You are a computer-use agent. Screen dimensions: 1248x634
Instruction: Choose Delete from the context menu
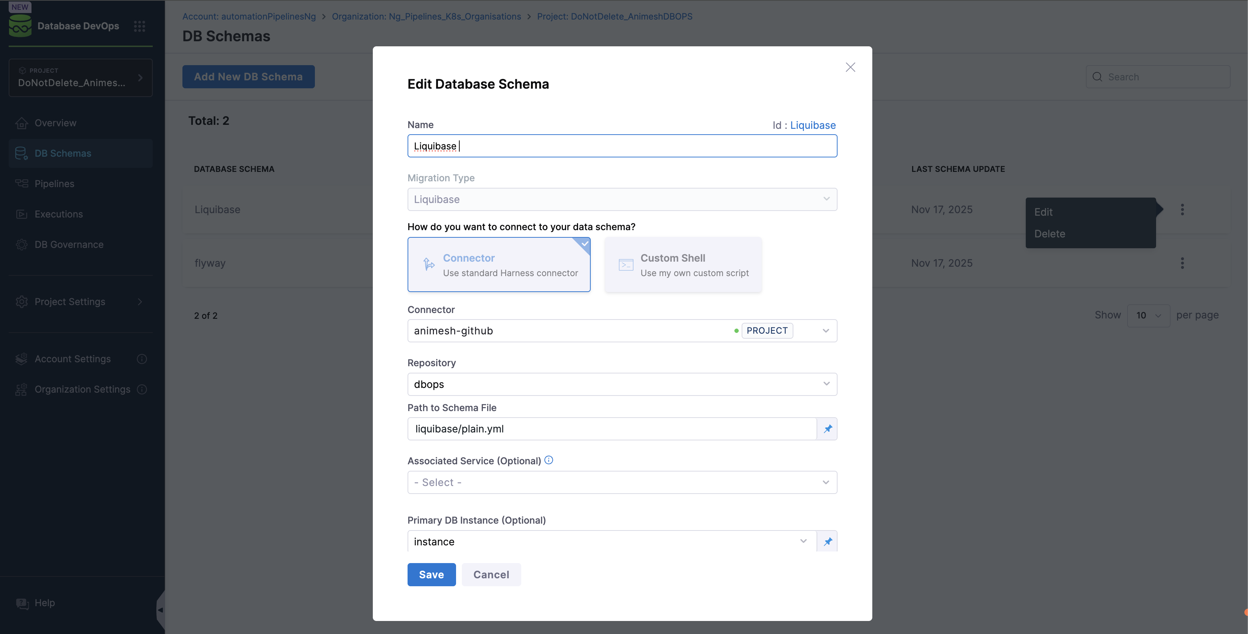click(1049, 234)
